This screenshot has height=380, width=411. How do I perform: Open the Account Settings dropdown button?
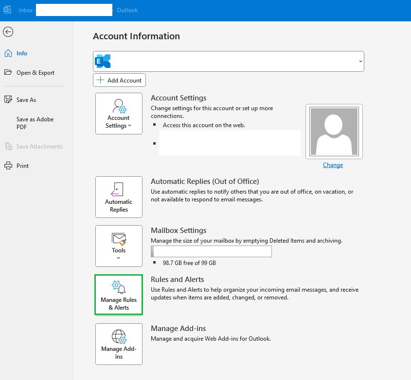[x=119, y=114]
